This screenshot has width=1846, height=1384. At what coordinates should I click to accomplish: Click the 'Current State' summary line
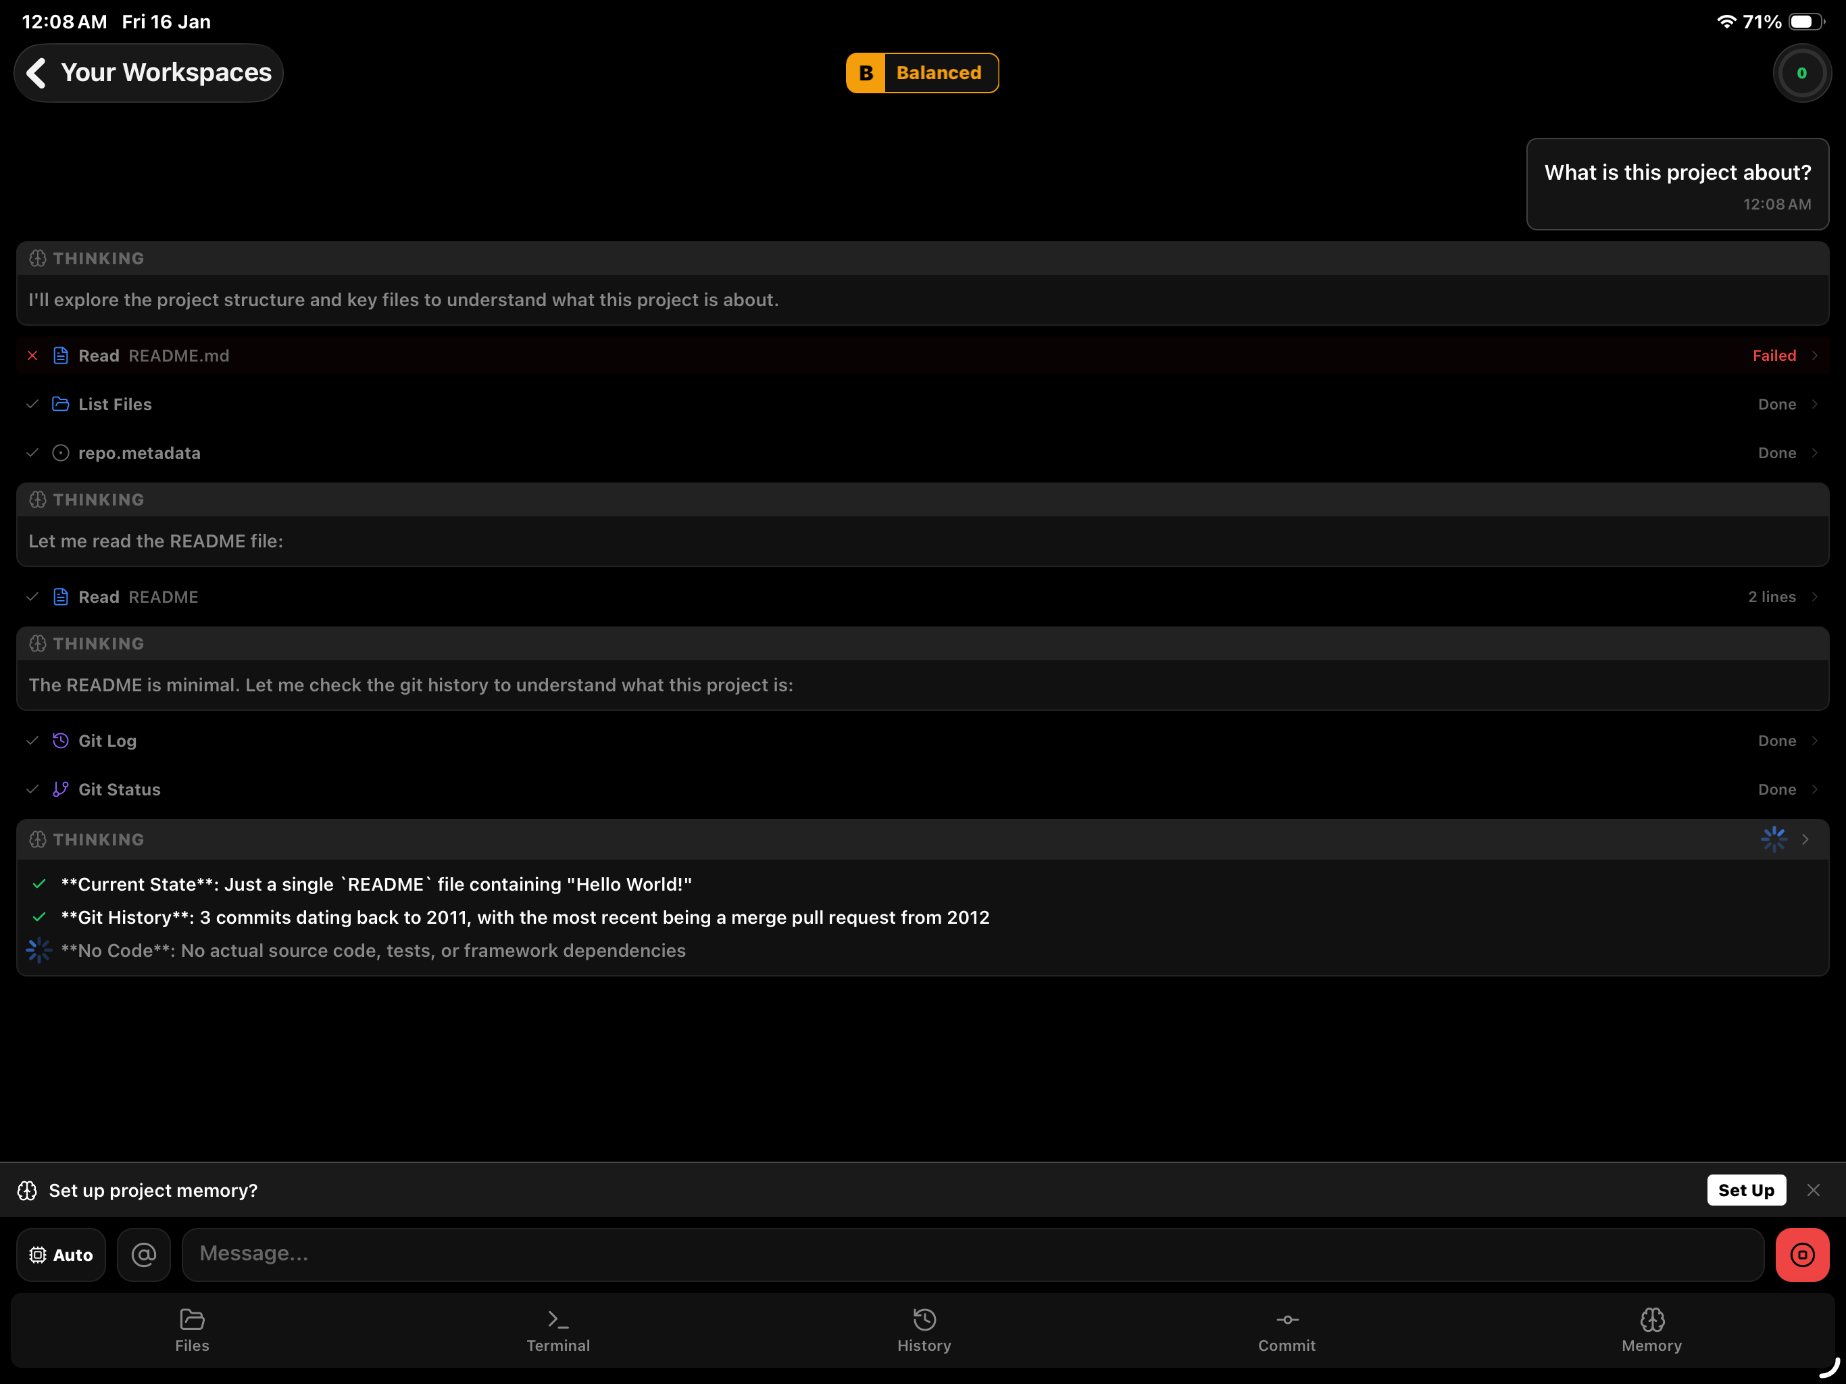(376, 884)
